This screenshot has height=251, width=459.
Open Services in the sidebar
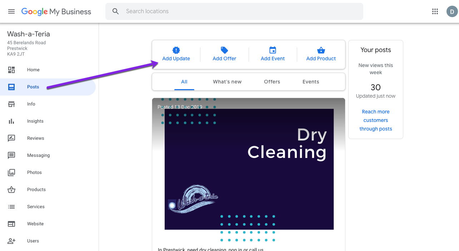36,207
